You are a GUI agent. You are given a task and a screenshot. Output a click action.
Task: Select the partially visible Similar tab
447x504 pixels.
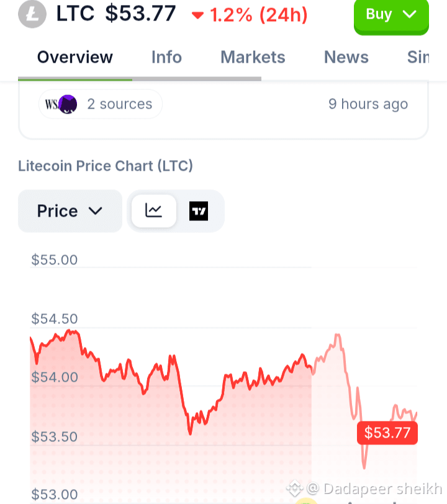pos(418,57)
